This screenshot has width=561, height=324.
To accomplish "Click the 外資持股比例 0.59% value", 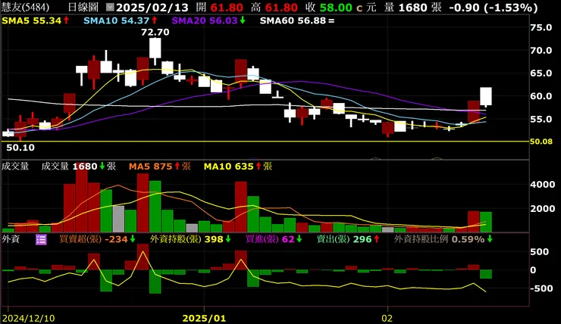I will click(443, 239).
